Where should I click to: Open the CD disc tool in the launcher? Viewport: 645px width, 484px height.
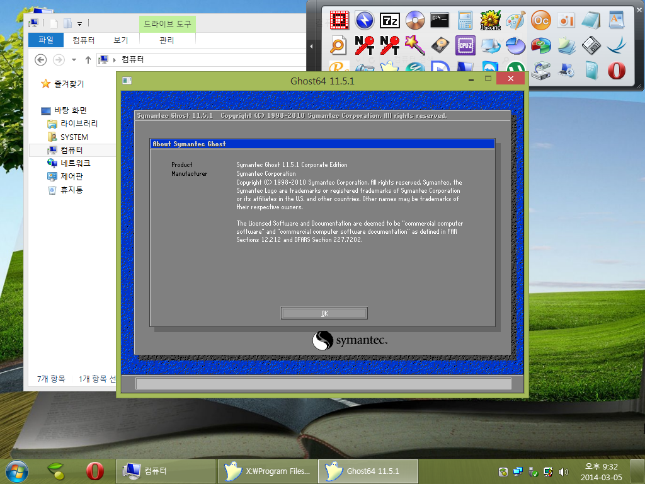(x=414, y=20)
